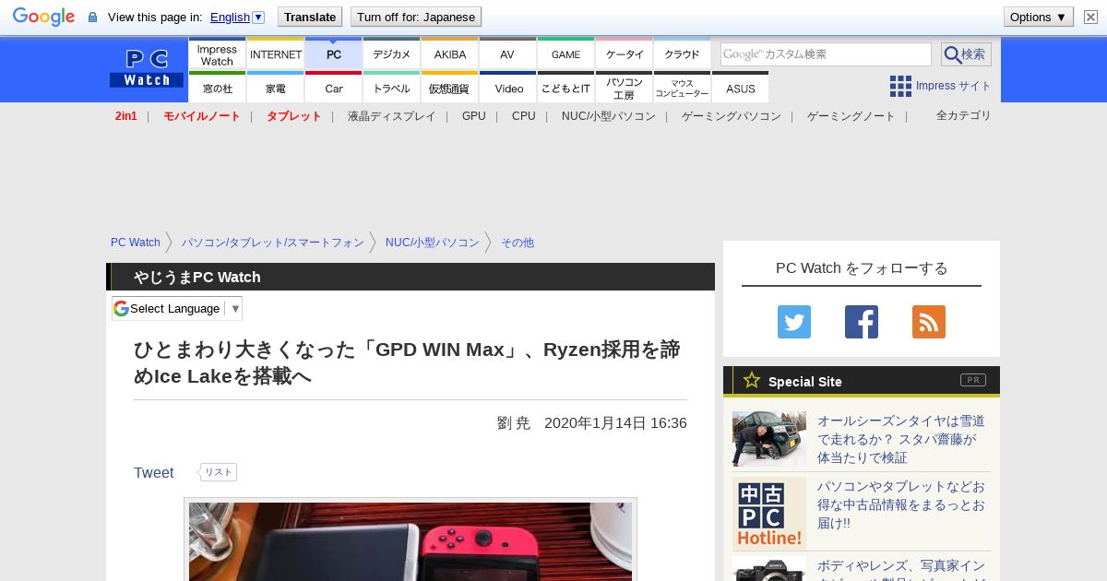Open the Options dropdown menu
The height and width of the screenshot is (581, 1107).
[1039, 17]
